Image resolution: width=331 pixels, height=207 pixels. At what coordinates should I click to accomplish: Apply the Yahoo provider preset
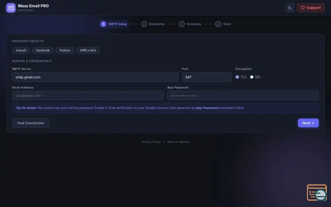pyautogui.click(x=65, y=51)
